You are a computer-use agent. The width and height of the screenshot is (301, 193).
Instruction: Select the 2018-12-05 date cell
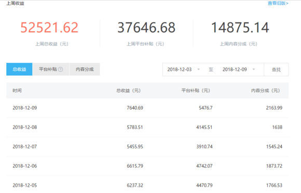click(25, 185)
